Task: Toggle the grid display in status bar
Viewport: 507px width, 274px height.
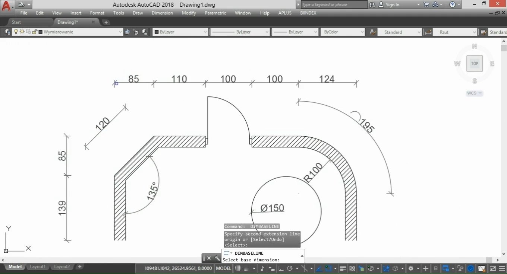Action: click(x=238, y=268)
